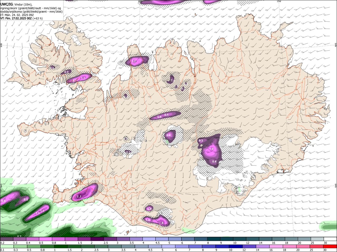The height and width of the screenshot is (252, 337).
Task: Click the "rigning/skúrir" legend description line
Action: click(x=31, y=8)
